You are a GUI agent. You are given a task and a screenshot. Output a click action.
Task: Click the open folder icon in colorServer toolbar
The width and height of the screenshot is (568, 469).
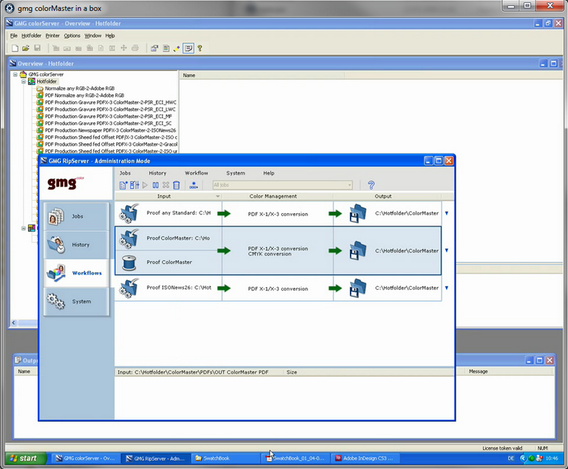(x=26, y=48)
